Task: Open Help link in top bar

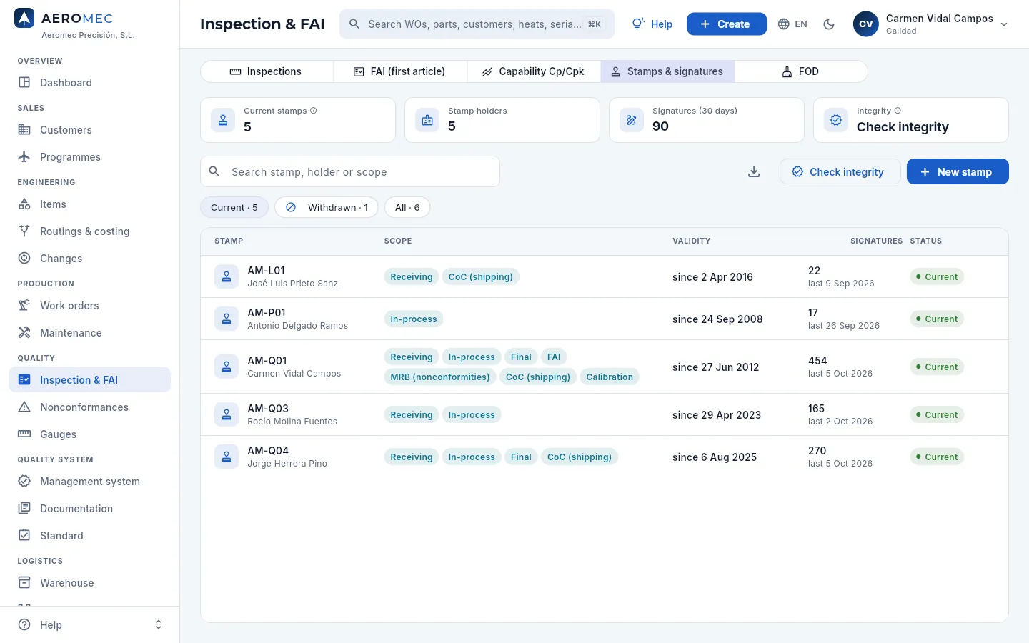Action: tap(652, 24)
